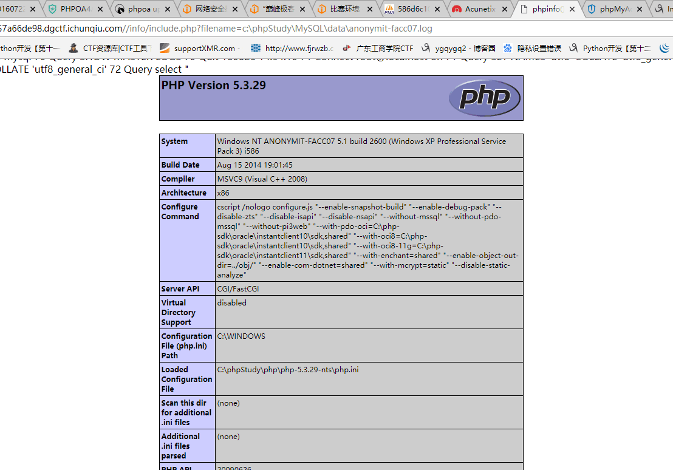This screenshot has width=673, height=470.
Task: Click the cscript configure.js command text
Action: pos(368,241)
